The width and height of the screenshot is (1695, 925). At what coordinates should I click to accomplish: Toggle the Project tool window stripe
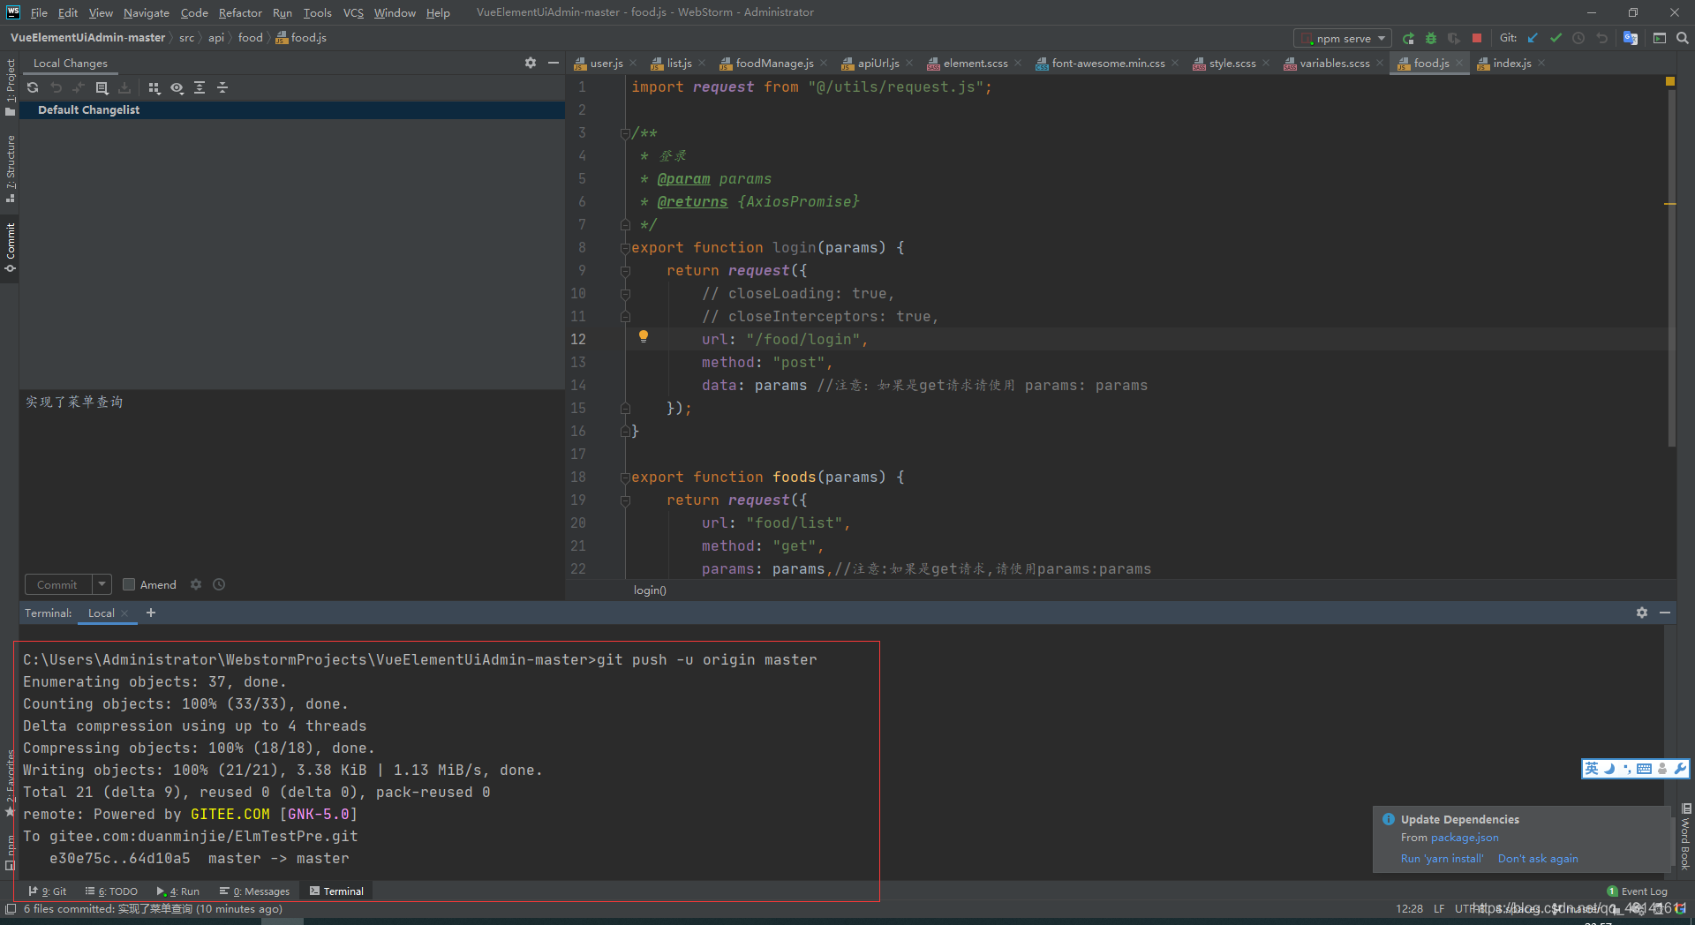10,86
